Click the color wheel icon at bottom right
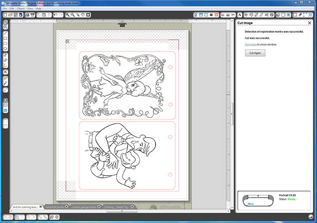The height and width of the screenshot is (223, 317). click(311, 217)
